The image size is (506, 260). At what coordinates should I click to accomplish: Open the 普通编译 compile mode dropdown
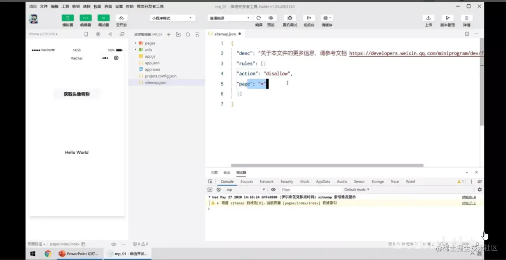click(x=230, y=18)
